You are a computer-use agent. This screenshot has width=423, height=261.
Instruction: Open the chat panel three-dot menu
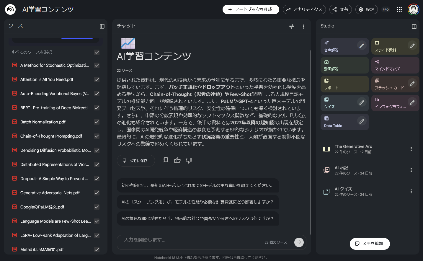tap(303, 26)
